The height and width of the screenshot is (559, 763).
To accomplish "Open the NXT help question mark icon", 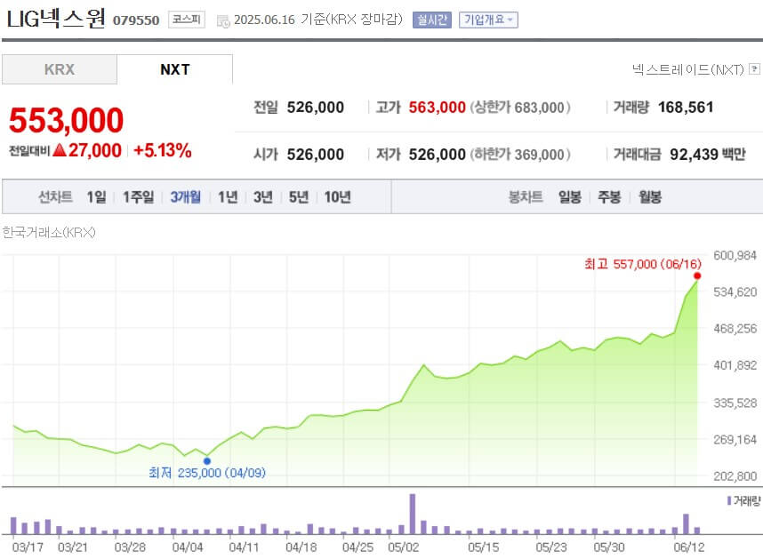I will (x=754, y=69).
